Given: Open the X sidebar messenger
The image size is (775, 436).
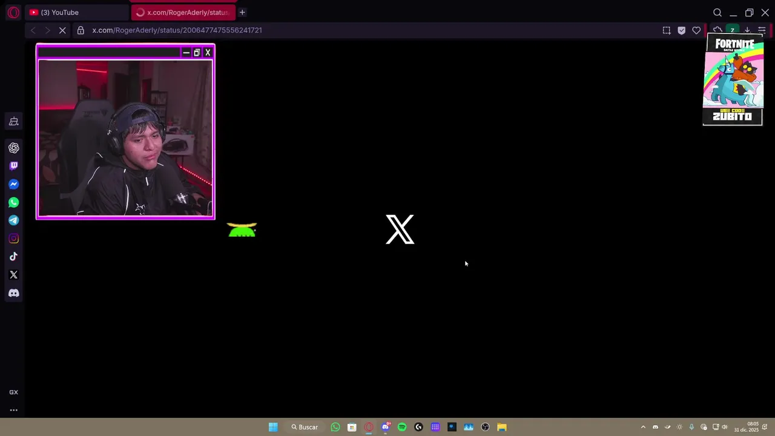Looking at the screenshot, I should (x=13, y=275).
